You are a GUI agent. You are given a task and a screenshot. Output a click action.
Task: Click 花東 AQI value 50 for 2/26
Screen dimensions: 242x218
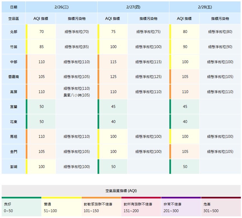click(x=41, y=122)
